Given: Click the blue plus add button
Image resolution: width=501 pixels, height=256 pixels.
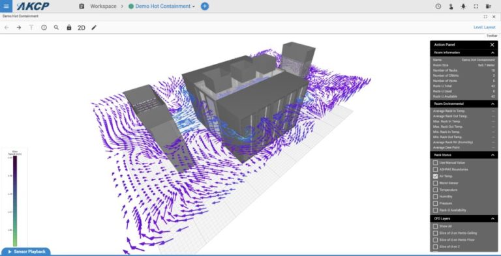Looking at the screenshot, I should pyautogui.click(x=205, y=7).
